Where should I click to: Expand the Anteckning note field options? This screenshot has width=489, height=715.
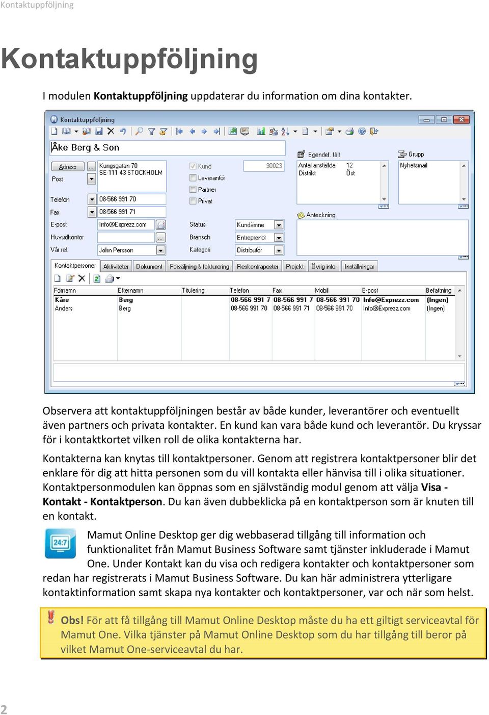[463, 258]
